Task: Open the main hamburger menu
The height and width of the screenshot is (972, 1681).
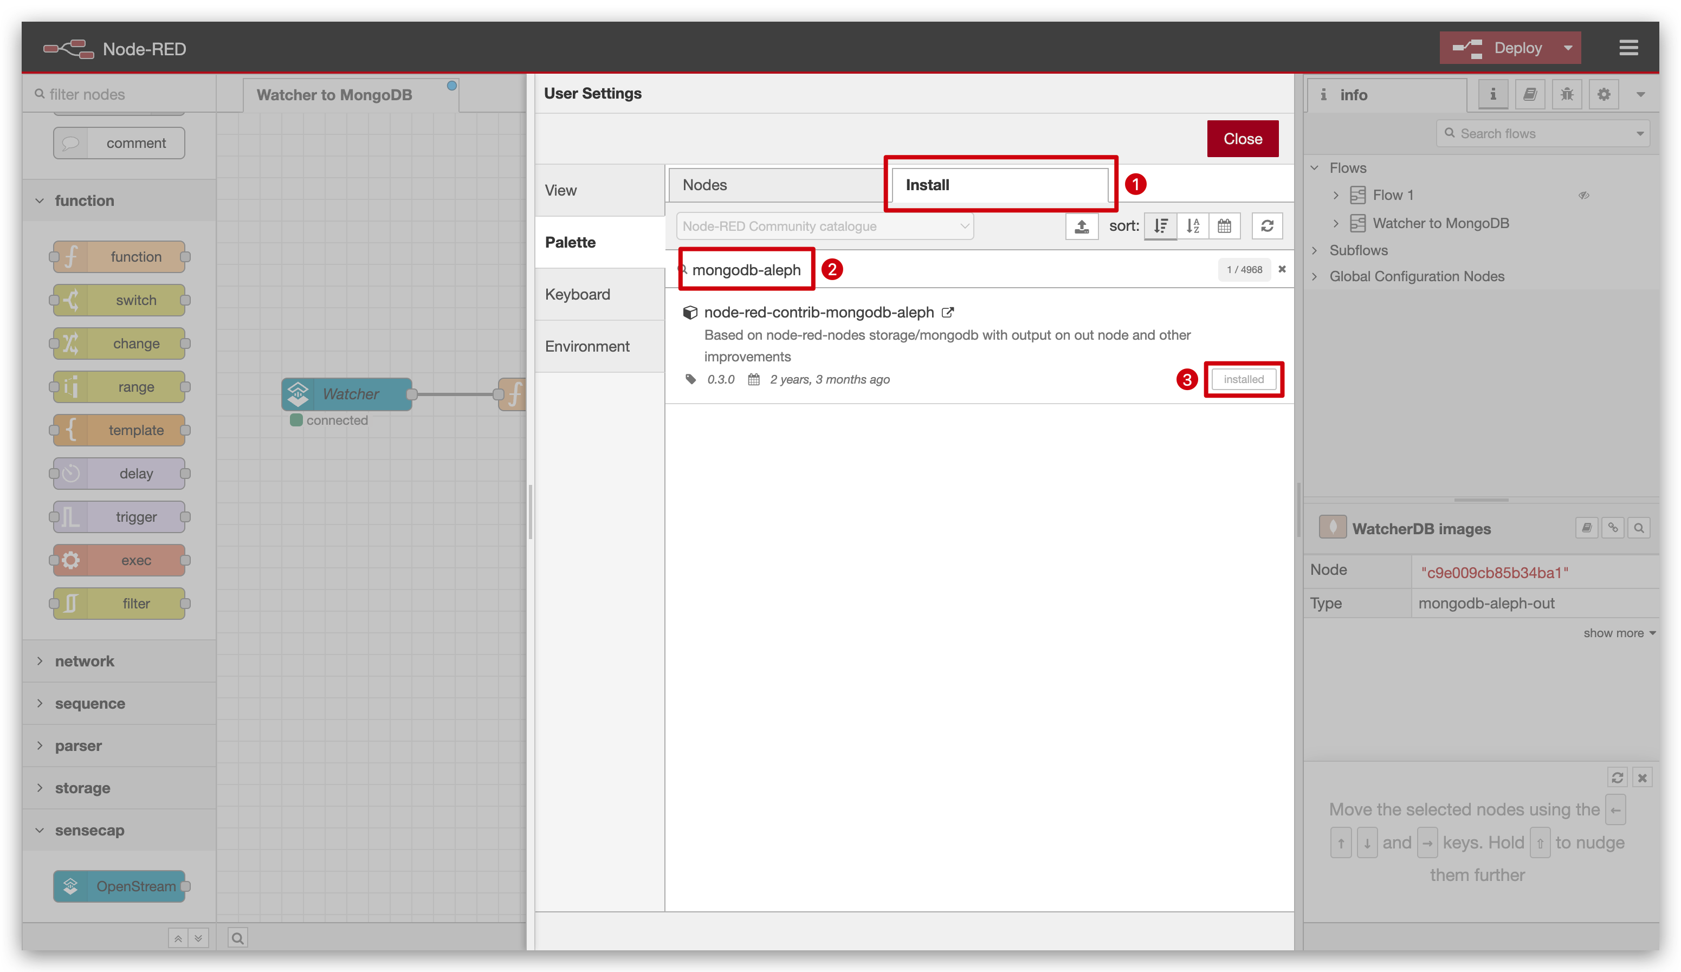Action: 1628,48
